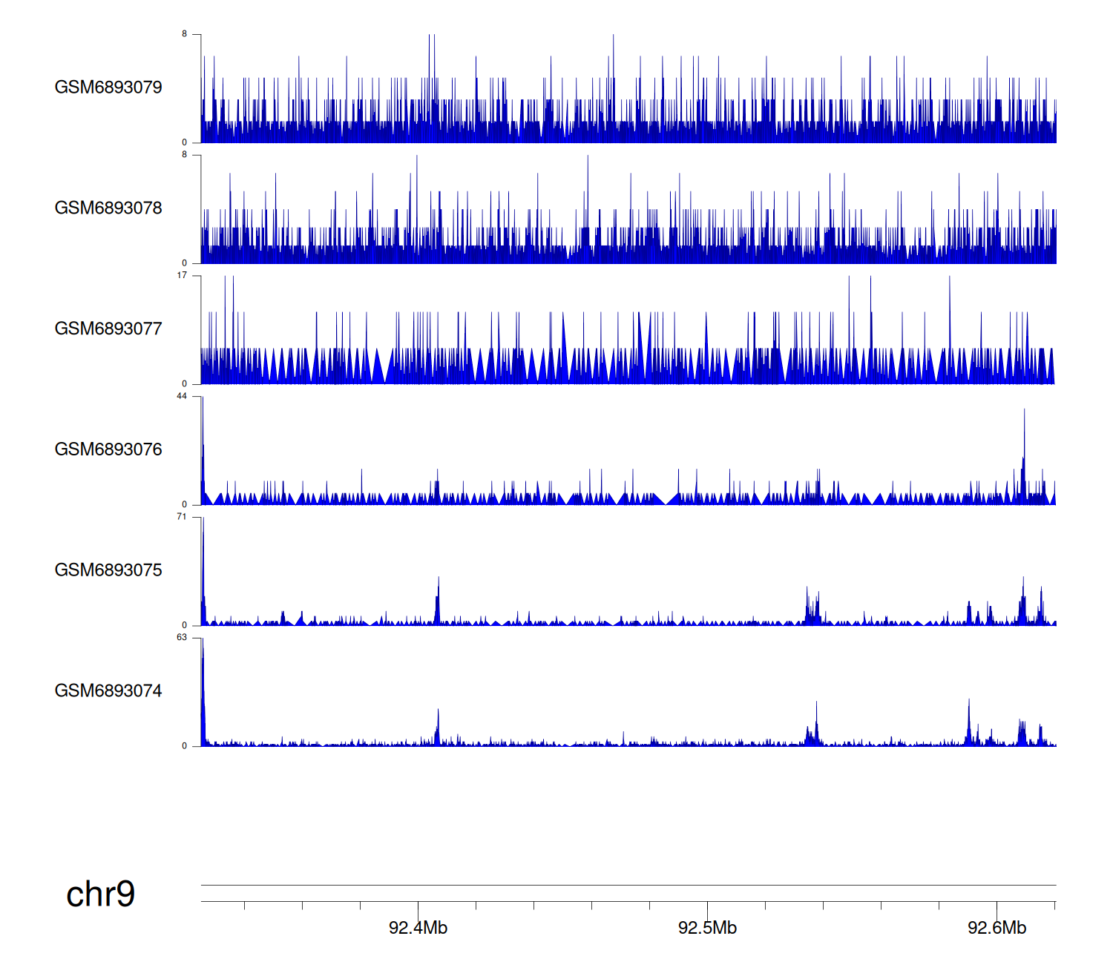Select the GSM6893076 track label
This screenshot has height=979, width=1113.
[x=108, y=449]
